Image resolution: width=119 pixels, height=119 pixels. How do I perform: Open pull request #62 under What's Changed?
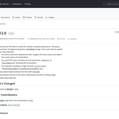17,89
